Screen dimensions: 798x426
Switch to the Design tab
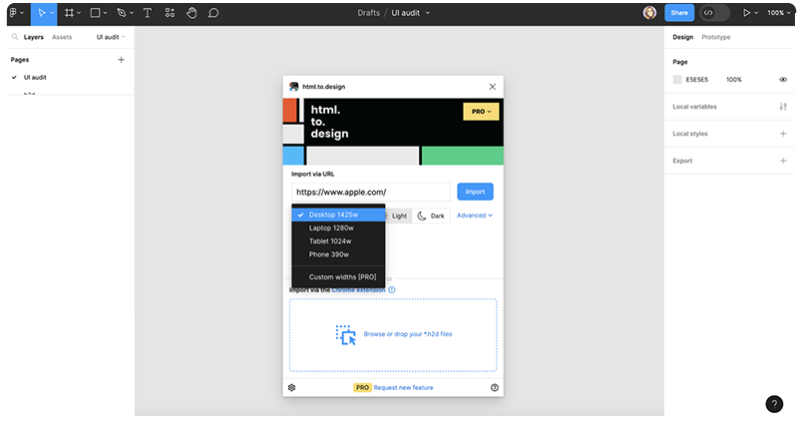(x=682, y=37)
